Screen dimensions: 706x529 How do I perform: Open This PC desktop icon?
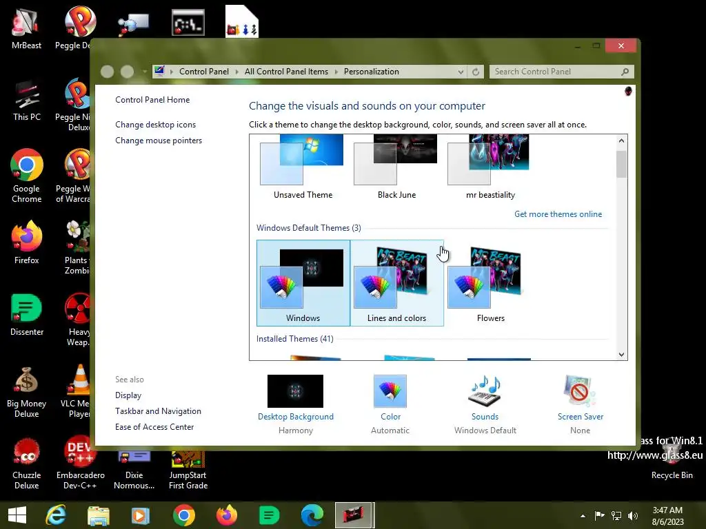27,100
